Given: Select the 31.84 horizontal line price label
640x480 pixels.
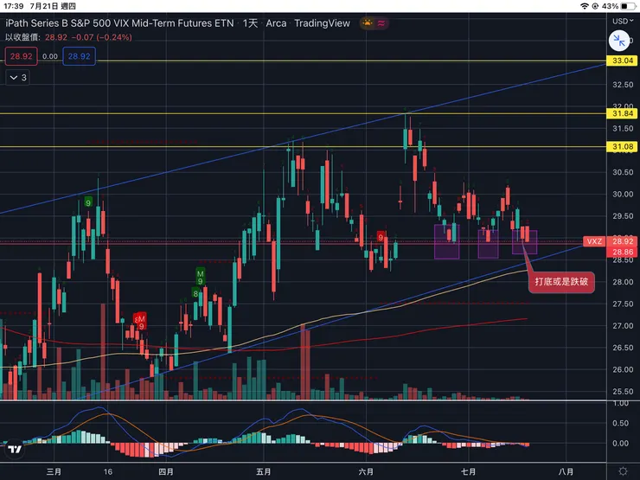Looking at the screenshot, I should coord(623,113).
